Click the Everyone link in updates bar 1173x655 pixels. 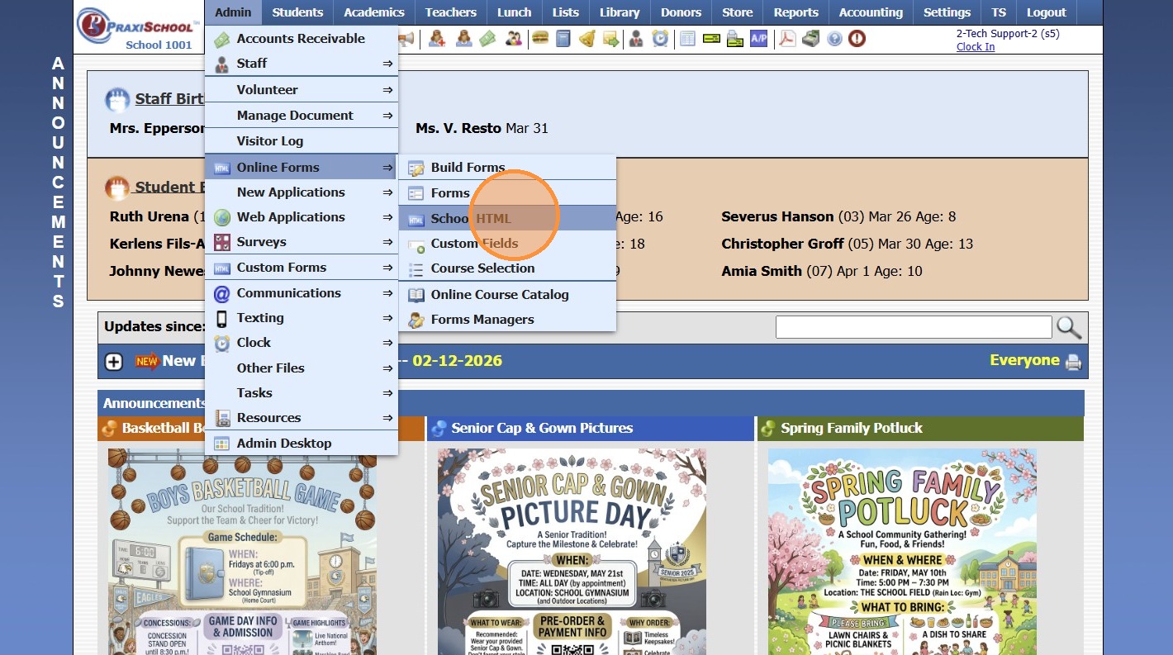pyautogui.click(x=1024, y=361)
